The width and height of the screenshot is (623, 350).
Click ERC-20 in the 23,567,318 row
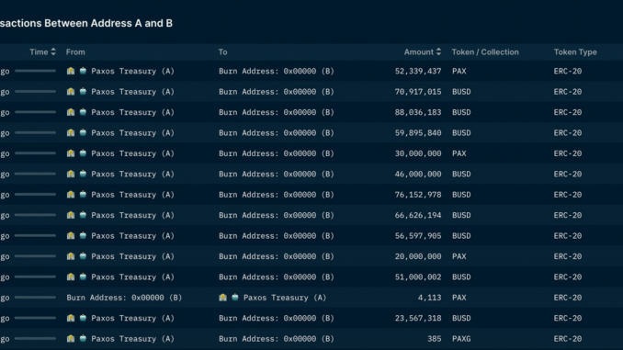tap(568, 318)
